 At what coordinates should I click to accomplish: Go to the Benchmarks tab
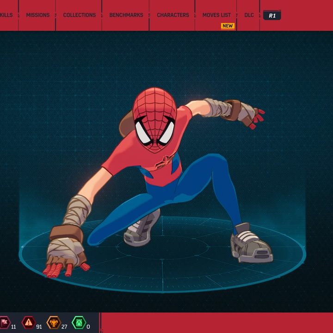click(x=126, y=15)
